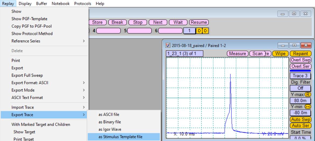Click the Next button
This screenshot has height=141, width=315.
[158, 22]
